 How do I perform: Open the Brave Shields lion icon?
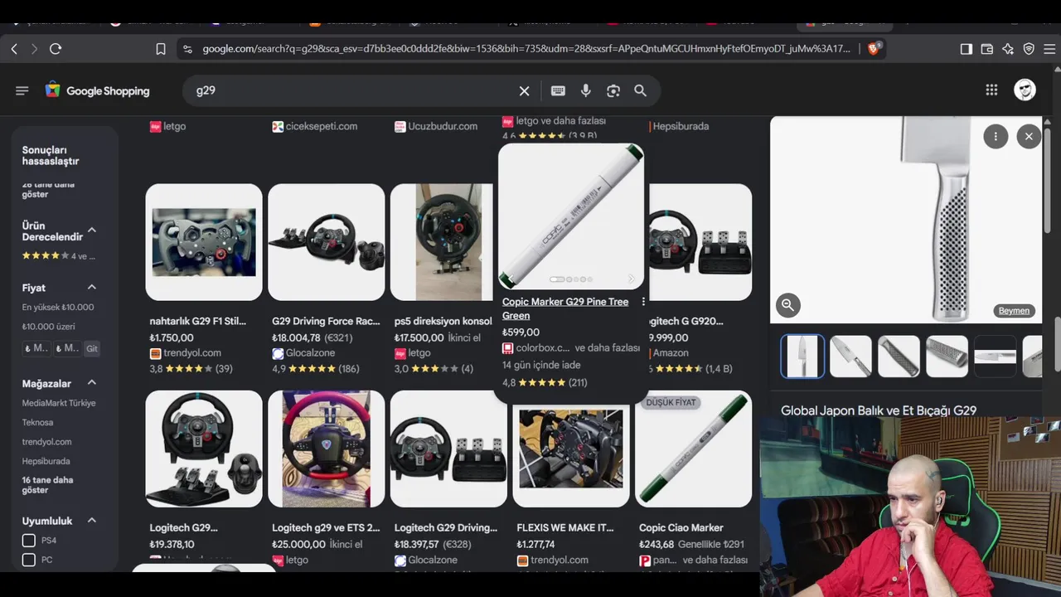coord(873,49)
